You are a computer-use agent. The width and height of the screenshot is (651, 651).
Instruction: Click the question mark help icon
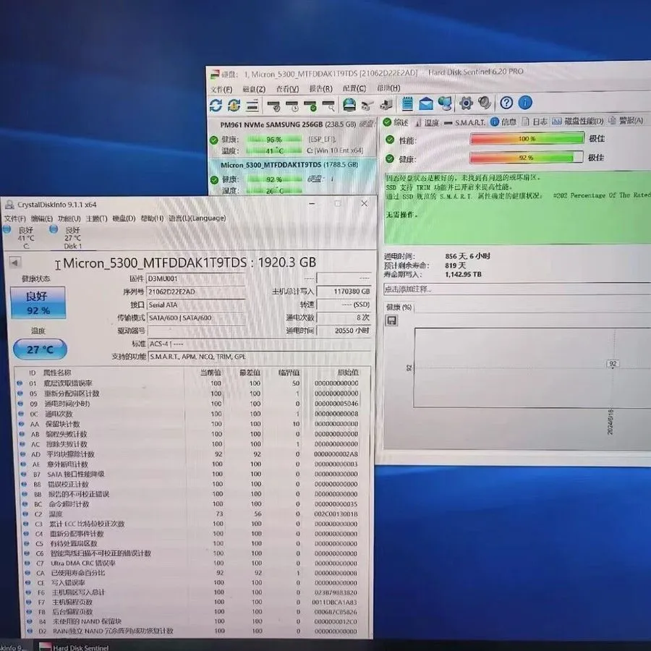point(506,103)
